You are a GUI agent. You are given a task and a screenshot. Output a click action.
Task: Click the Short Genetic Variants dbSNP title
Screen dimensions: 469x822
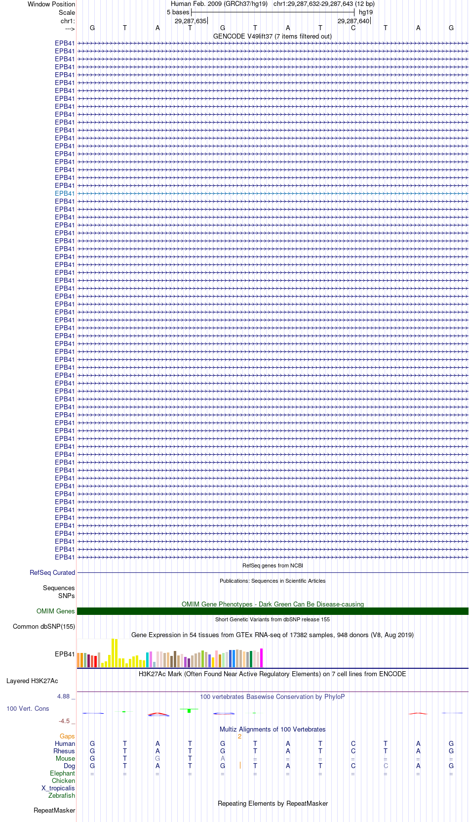(x=273, y=619)
